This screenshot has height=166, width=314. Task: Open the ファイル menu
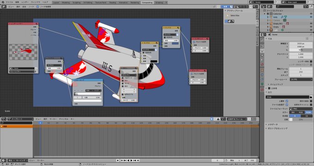point(9,2)
